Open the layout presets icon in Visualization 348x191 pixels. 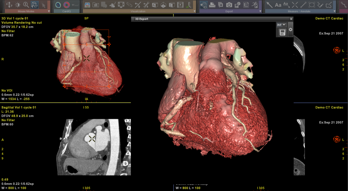click(x=87, y=5)
